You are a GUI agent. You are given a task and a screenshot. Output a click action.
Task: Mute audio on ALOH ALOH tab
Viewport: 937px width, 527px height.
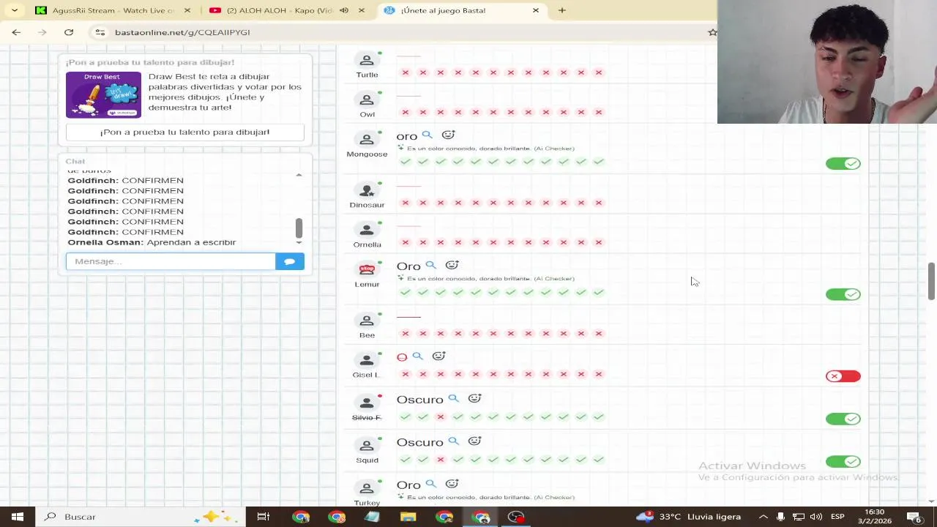coord(344,10)
